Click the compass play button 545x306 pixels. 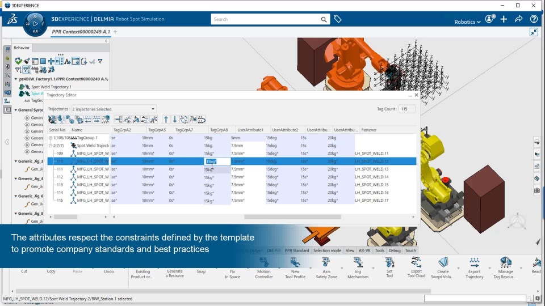[35, 24]
